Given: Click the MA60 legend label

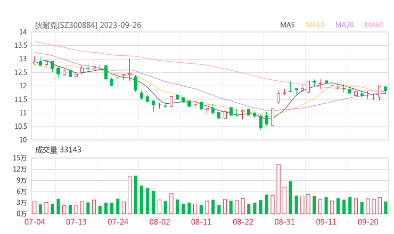Looking at the screenshot, I should point(374,25).
